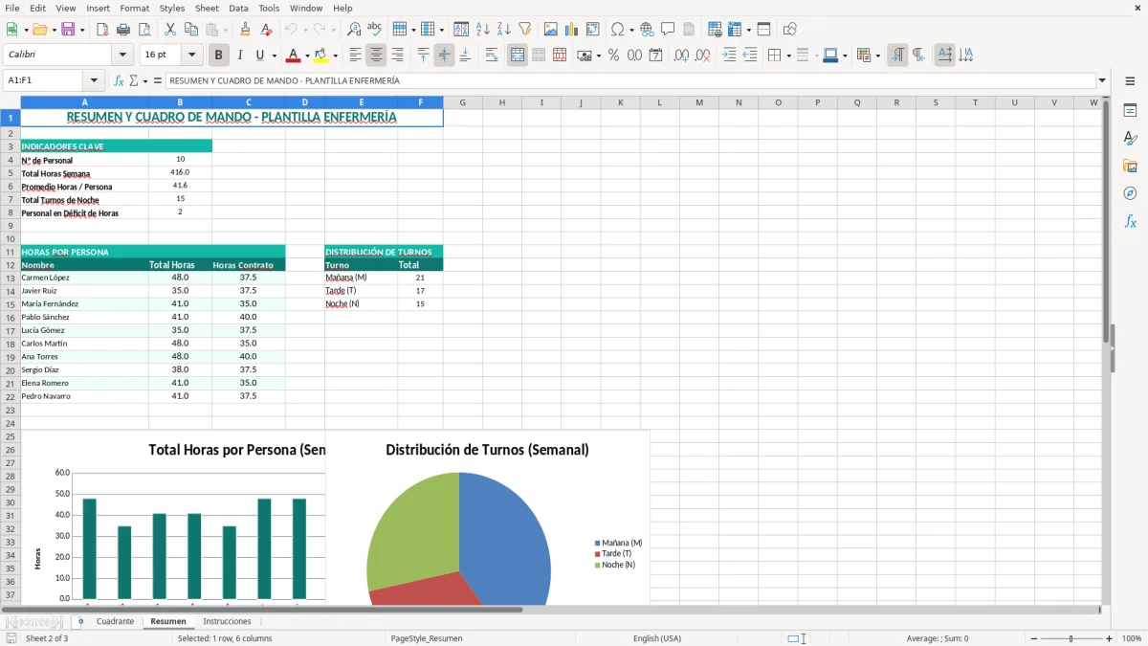This screenshot has height=646, width=1148.
Task: Click the Print icon
Action: click(x=123, y=30)
